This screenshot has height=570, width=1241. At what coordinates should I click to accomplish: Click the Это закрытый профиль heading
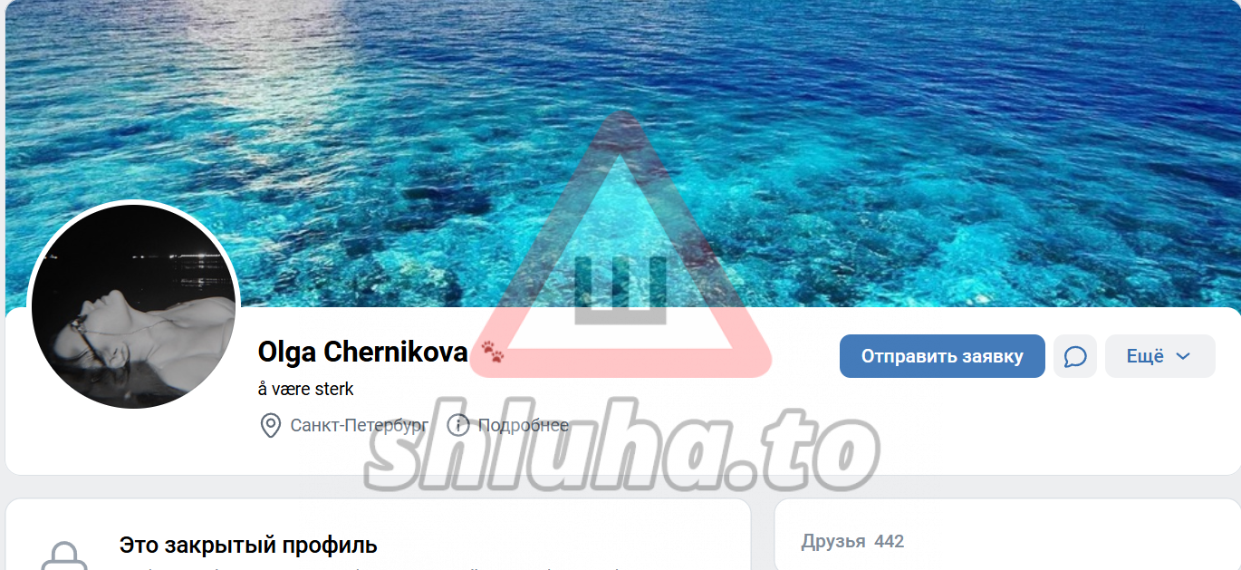click(248, 546)
